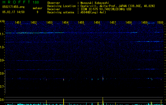Click the date stamp 05.02.17 14:50
This screenshot has width=166, height=105.
click(13, 12)
